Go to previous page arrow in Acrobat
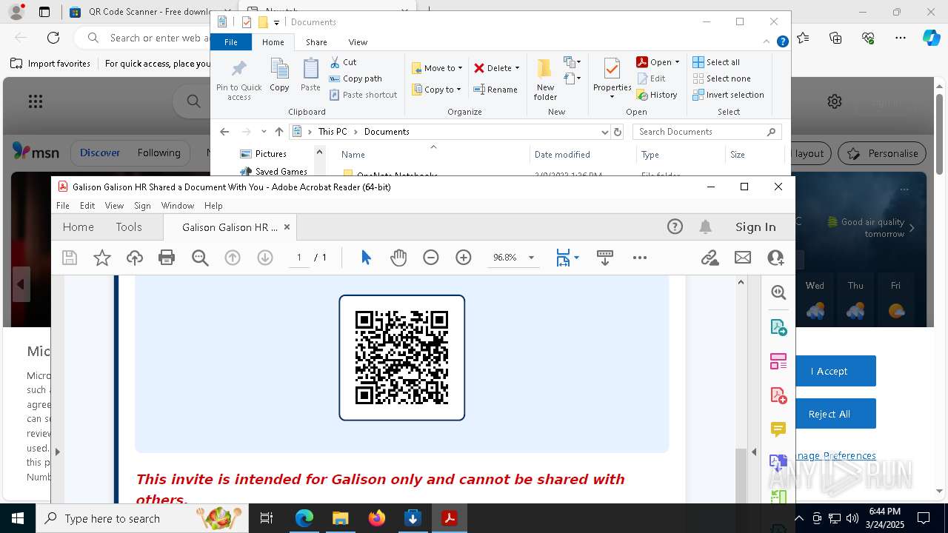Viewport: 948px width, 533px height. (x=233, y=258)
